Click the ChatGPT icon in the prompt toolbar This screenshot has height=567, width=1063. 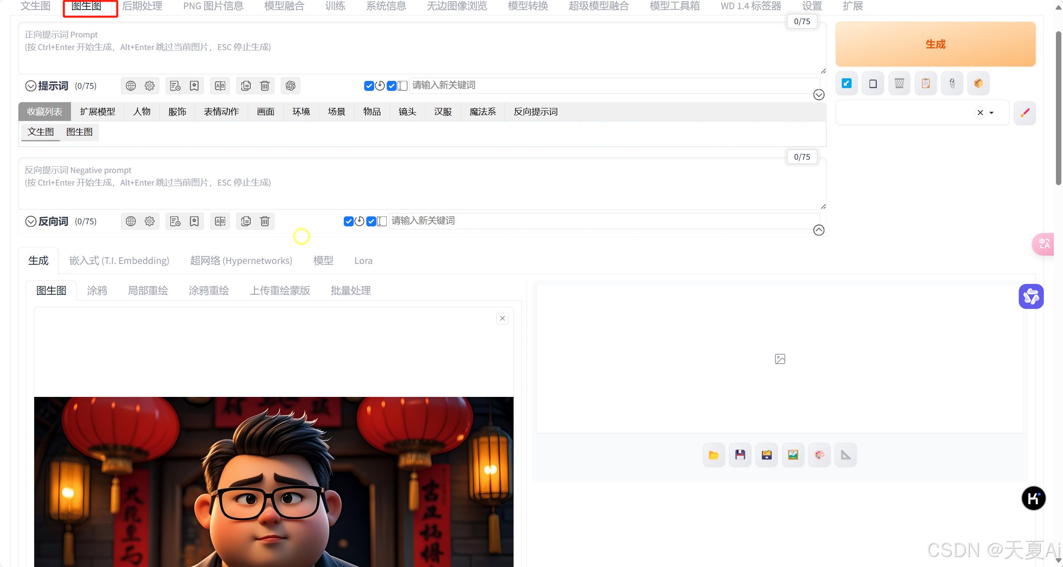pyautogui.click(x=290, y=86)
